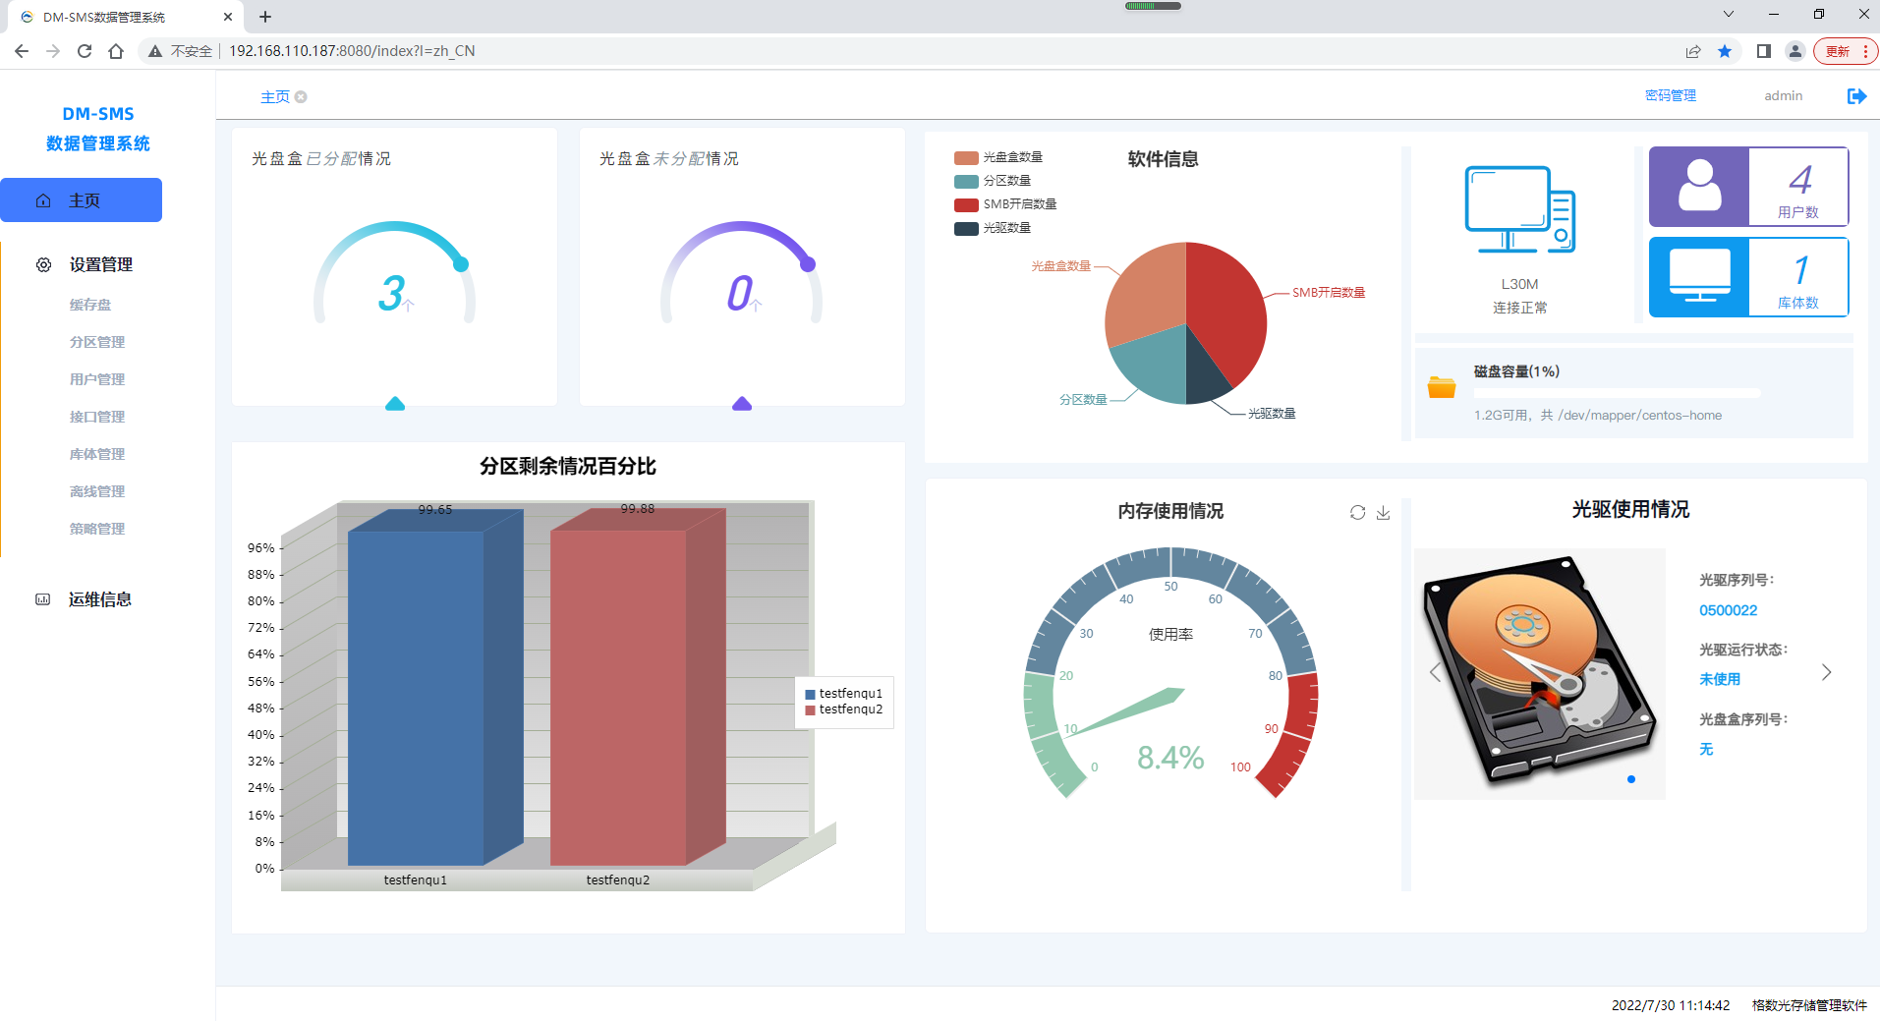This screenshot has width=1880, height=1021.
Task: Click the L30M computer connection icon
Action: (x=1519, y=210)
